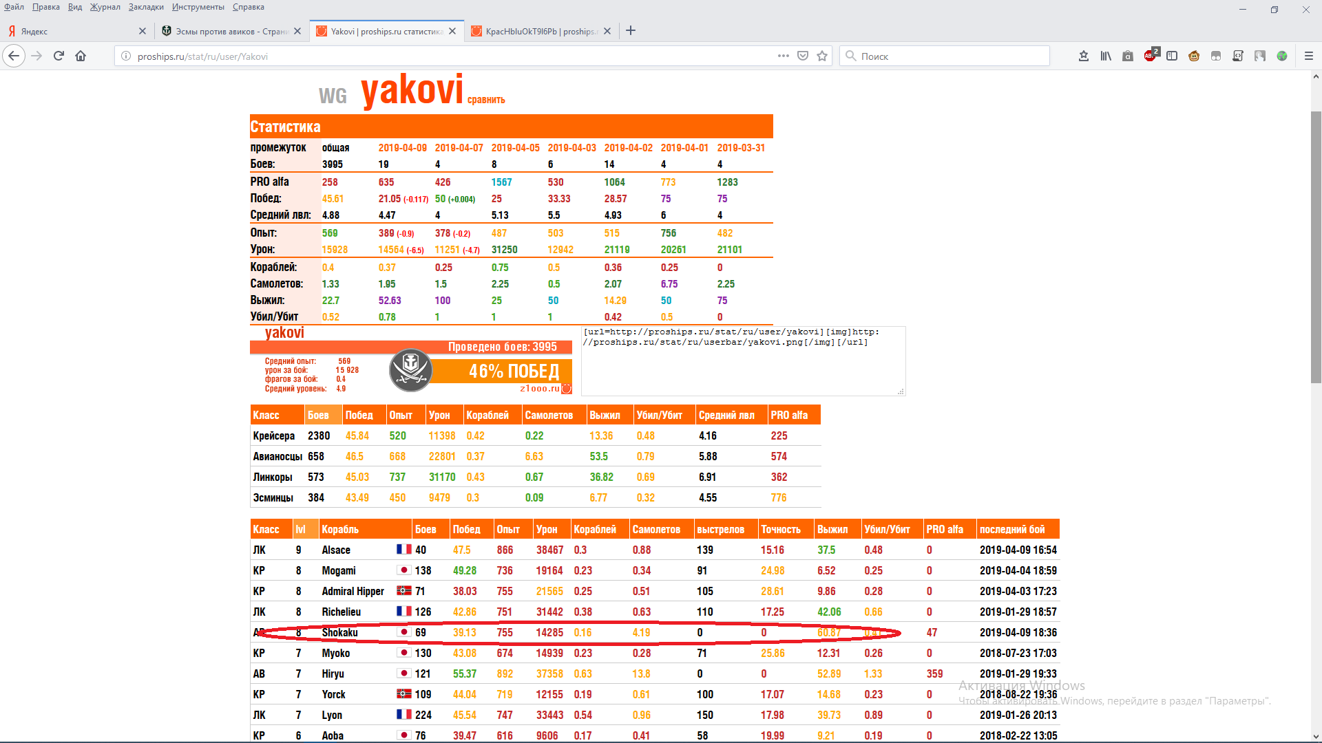Open the 2019-04-05 stats date link
Screen dimensions: 1322x743
click(x=515, y=148)
